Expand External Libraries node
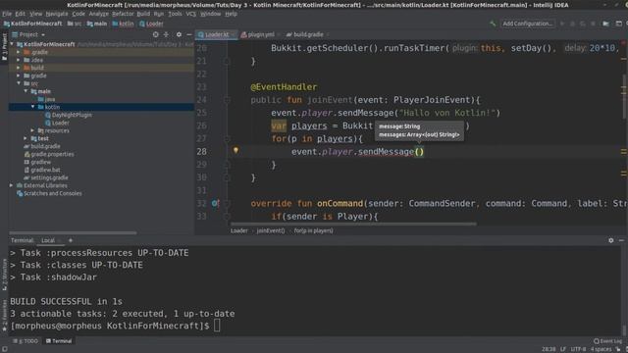The height and width of the screenshot is (353, 628). pyautogui.click(x=11, y=185)
